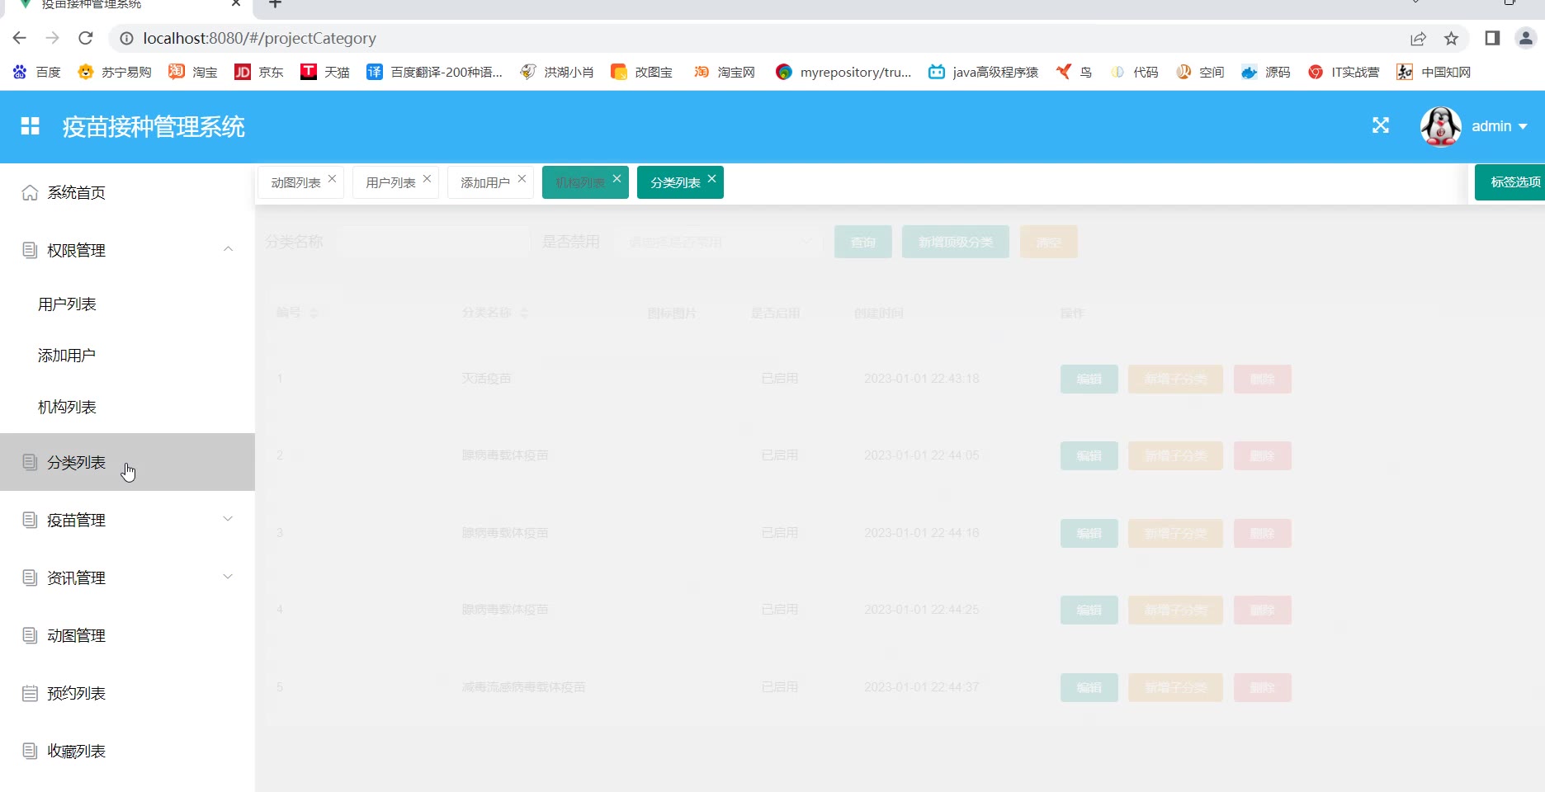
Task: Bookmark this page with the star icon
Action: click(1451, 38)
